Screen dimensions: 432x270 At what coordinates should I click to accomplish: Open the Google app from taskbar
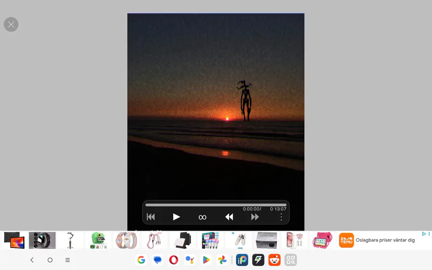coord(141,260)
